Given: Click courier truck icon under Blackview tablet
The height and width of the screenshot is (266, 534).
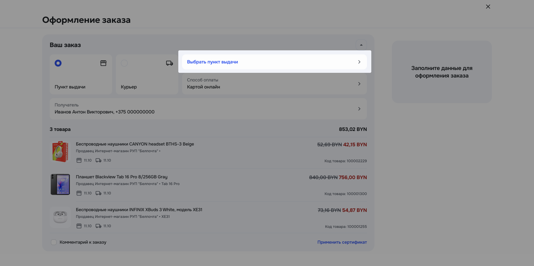Looking at the screenshot, I should tap(98, 193).
